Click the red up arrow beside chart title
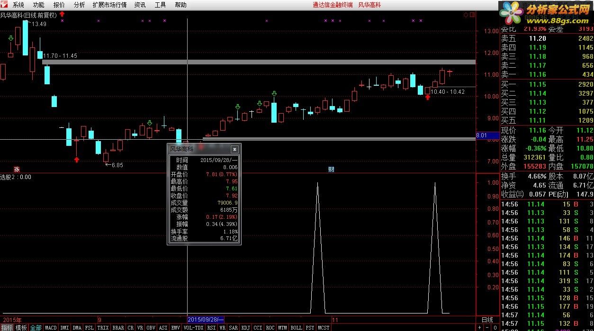The image size is (594, 331). click(62, 15)
